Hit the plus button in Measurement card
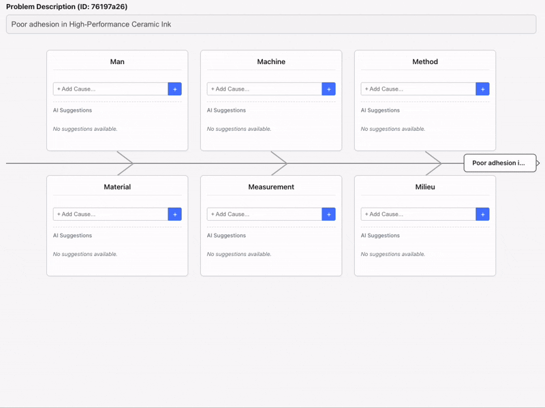 (328, 214)
